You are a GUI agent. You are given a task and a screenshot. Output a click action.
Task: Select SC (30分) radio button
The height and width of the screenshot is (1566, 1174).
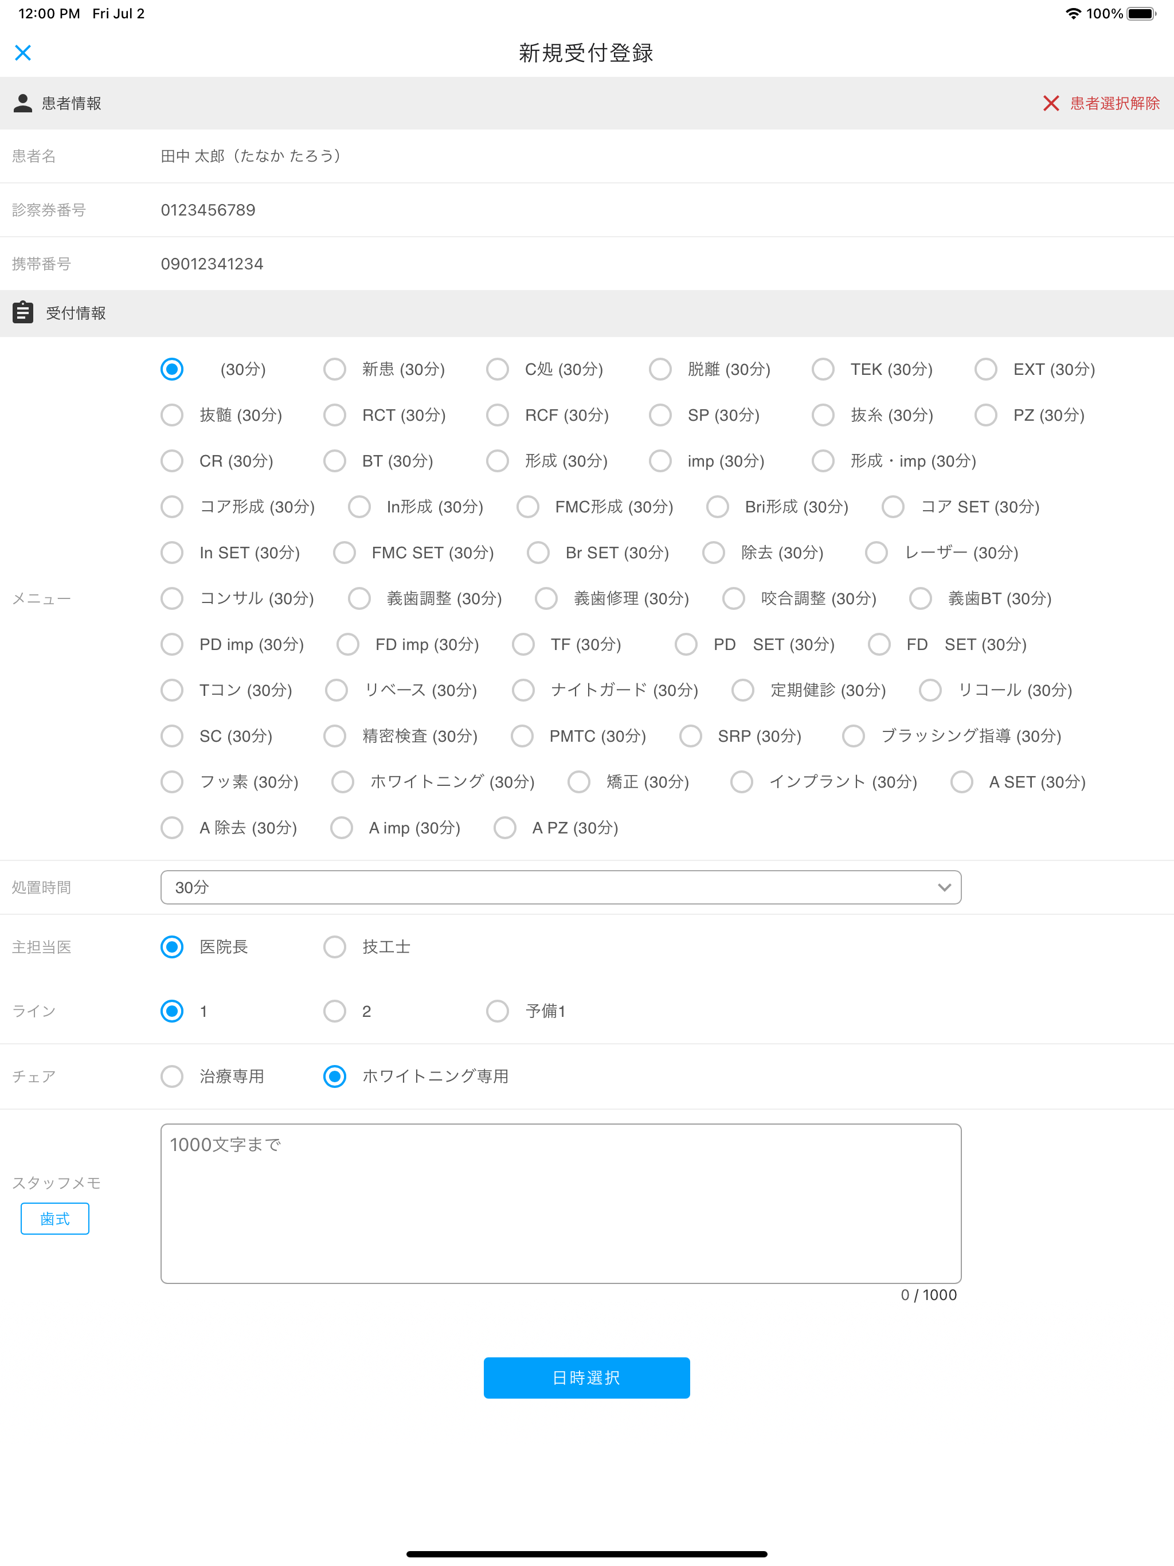(x=171, y=736)
